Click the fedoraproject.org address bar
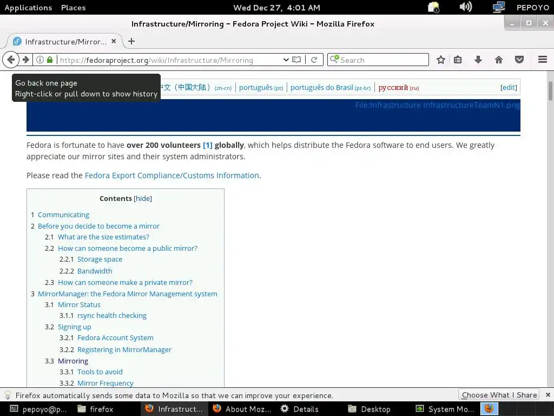This screenshot has width=554, height=416. (169, 60)
